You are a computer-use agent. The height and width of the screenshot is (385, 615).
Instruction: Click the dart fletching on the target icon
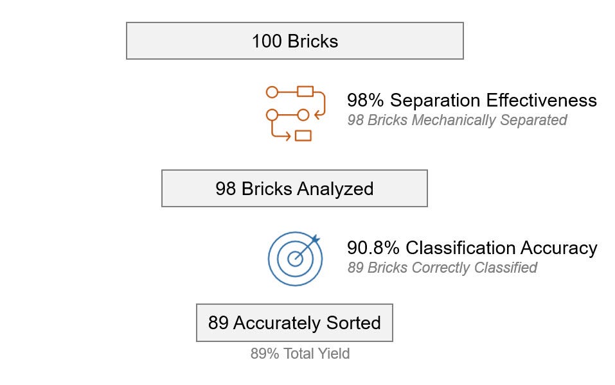tap(316, 239)
